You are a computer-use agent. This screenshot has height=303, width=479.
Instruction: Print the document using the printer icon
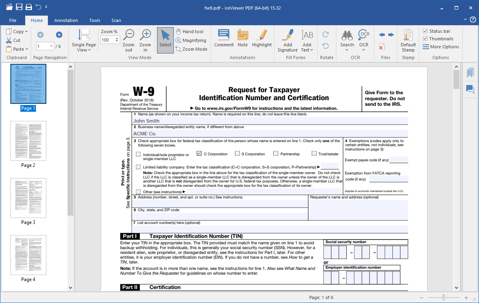29,7
